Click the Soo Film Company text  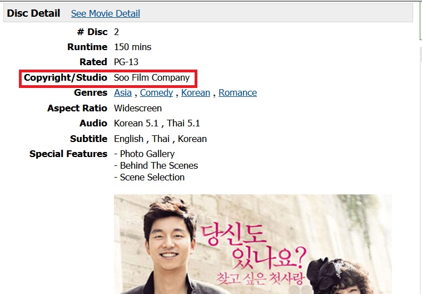coord(152,77)
